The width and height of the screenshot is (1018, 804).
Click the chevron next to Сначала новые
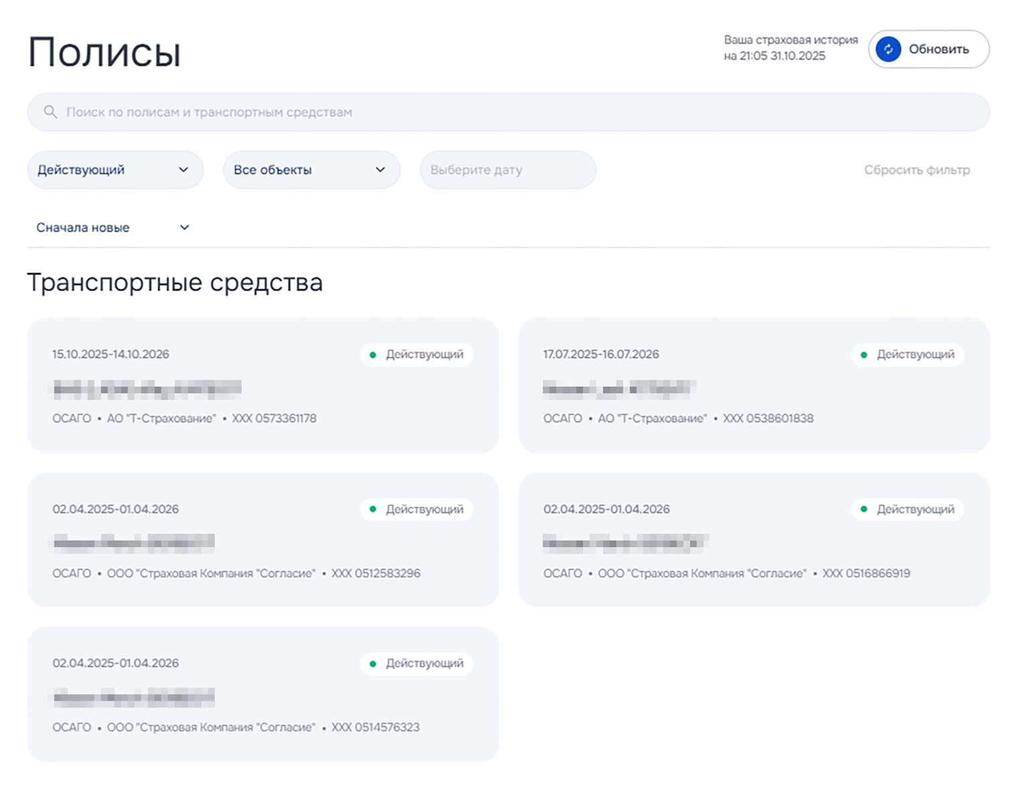(185, 228)
